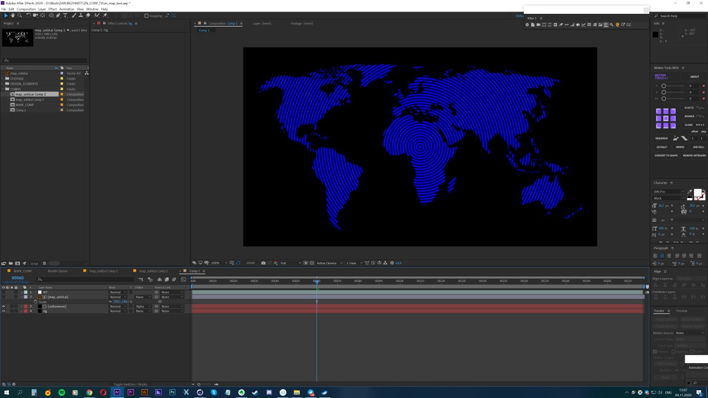This screenshot has height=398, width=708.
Task: Expand the FOOTAGE folder in Project panel
Action: 2,78
